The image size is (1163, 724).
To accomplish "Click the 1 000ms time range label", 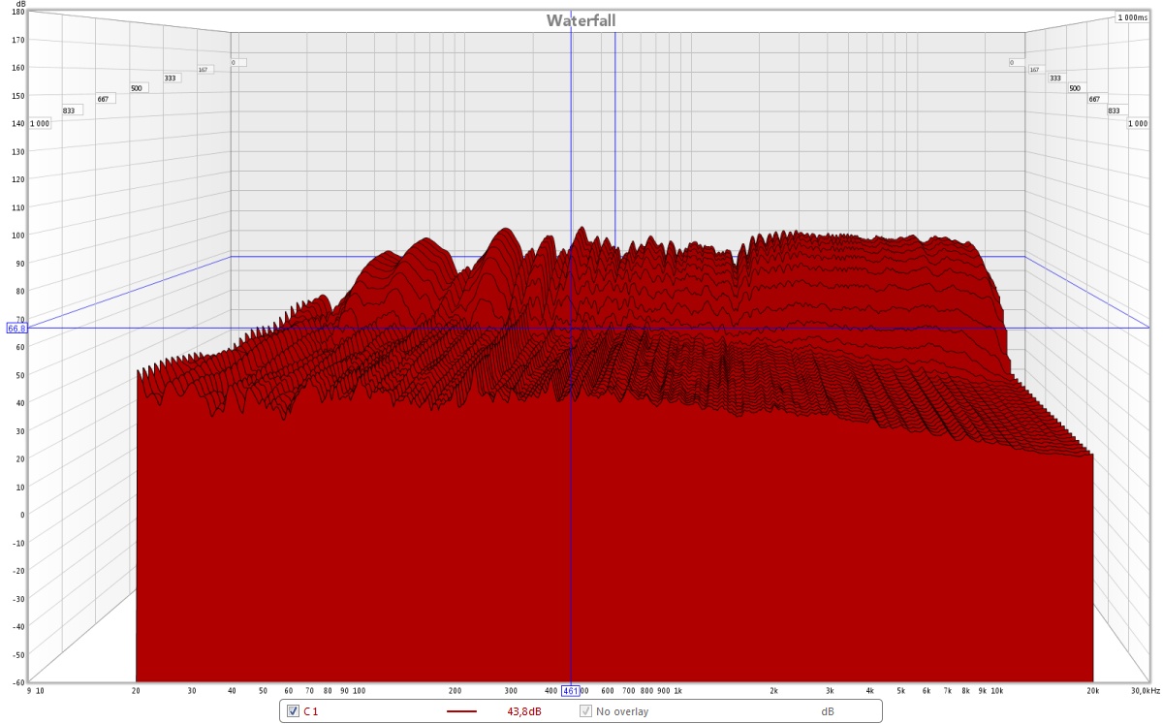I will tap(1131, 17).
